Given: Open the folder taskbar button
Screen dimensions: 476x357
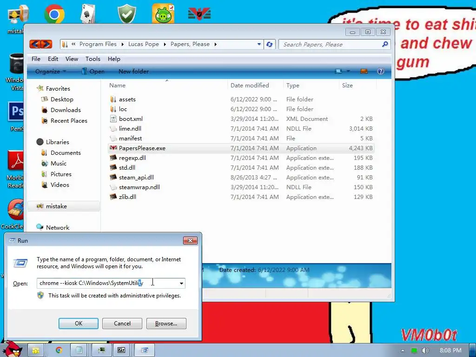Looking at the screenshot, I should pyautogui.click(x=35, y=350).
